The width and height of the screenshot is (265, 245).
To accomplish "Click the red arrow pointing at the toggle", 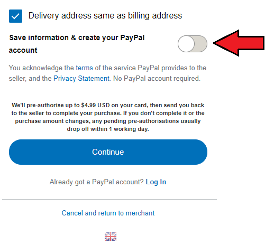I will [x=239, y=43].
